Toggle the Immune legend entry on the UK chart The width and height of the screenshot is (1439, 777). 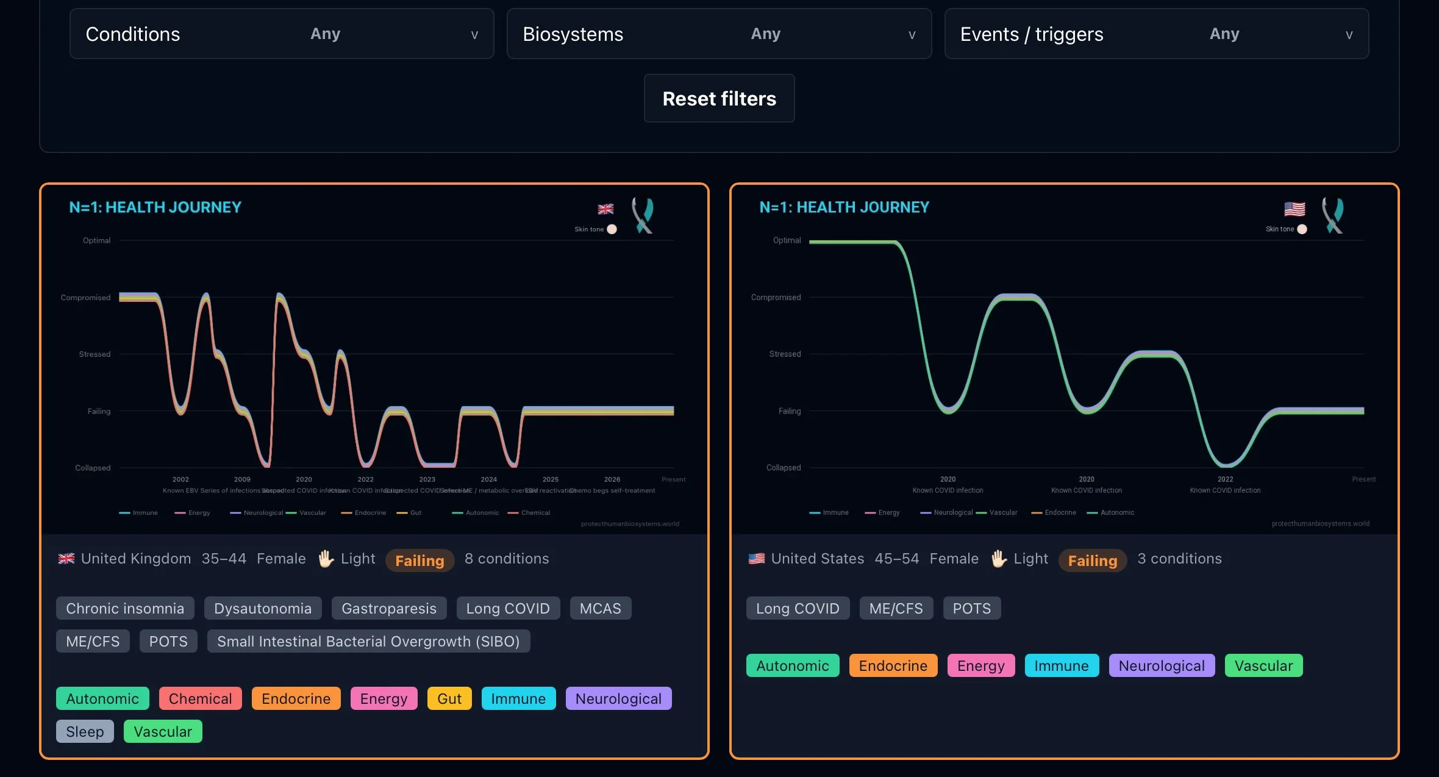point(138,513)
